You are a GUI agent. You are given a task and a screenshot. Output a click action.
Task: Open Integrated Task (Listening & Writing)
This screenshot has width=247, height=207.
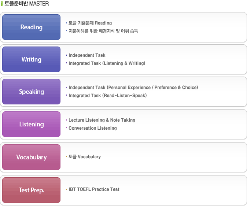point(107,63)
